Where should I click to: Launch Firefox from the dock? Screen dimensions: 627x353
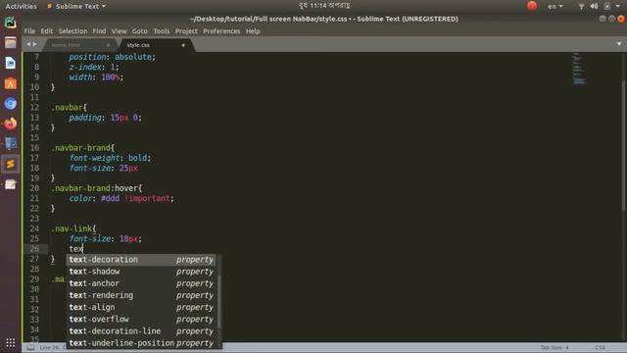coord(11,124)
